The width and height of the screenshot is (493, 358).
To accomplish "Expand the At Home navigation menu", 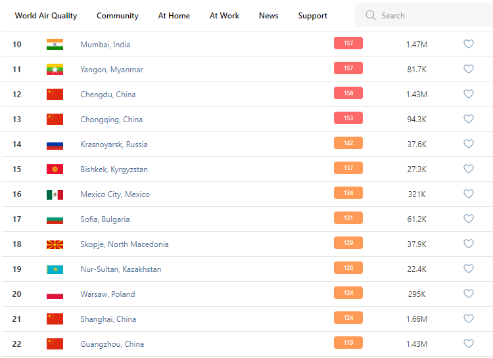I will click(174, 16).
